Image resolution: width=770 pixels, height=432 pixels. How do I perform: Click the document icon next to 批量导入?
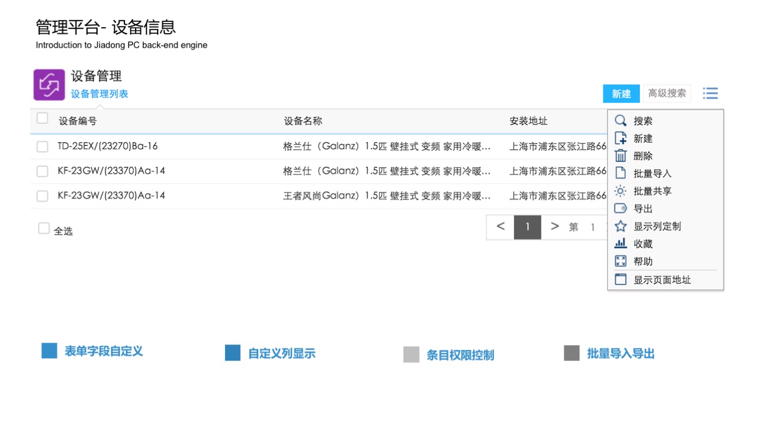pos(620,173)
